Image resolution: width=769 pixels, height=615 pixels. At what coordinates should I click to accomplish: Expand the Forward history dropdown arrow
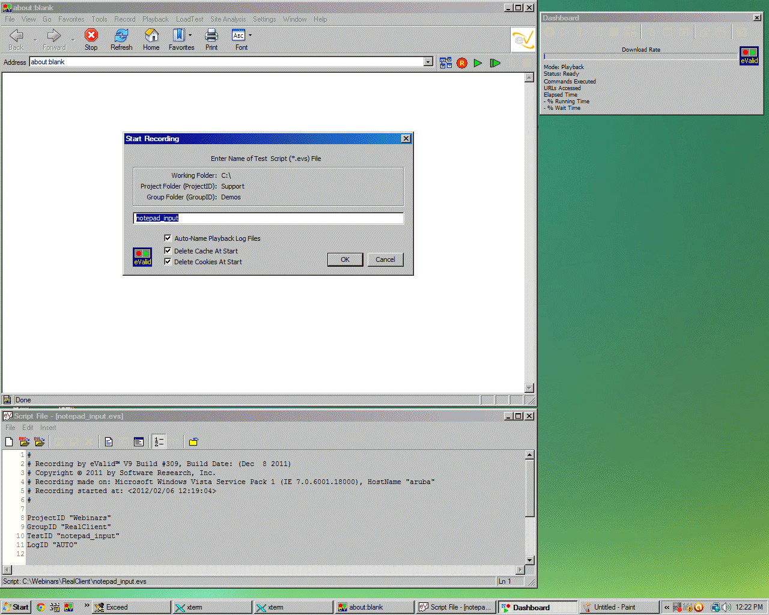click(73, 40)
